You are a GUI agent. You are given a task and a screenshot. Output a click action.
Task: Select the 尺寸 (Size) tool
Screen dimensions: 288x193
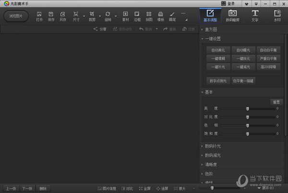76,16
